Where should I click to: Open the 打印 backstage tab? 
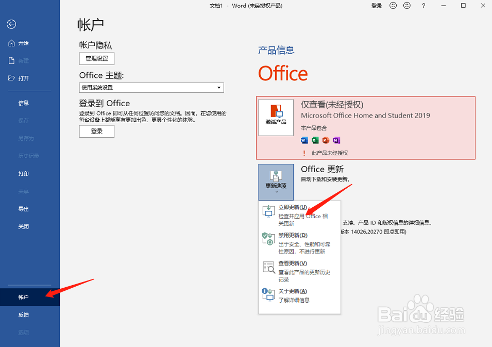click(23, 173)
